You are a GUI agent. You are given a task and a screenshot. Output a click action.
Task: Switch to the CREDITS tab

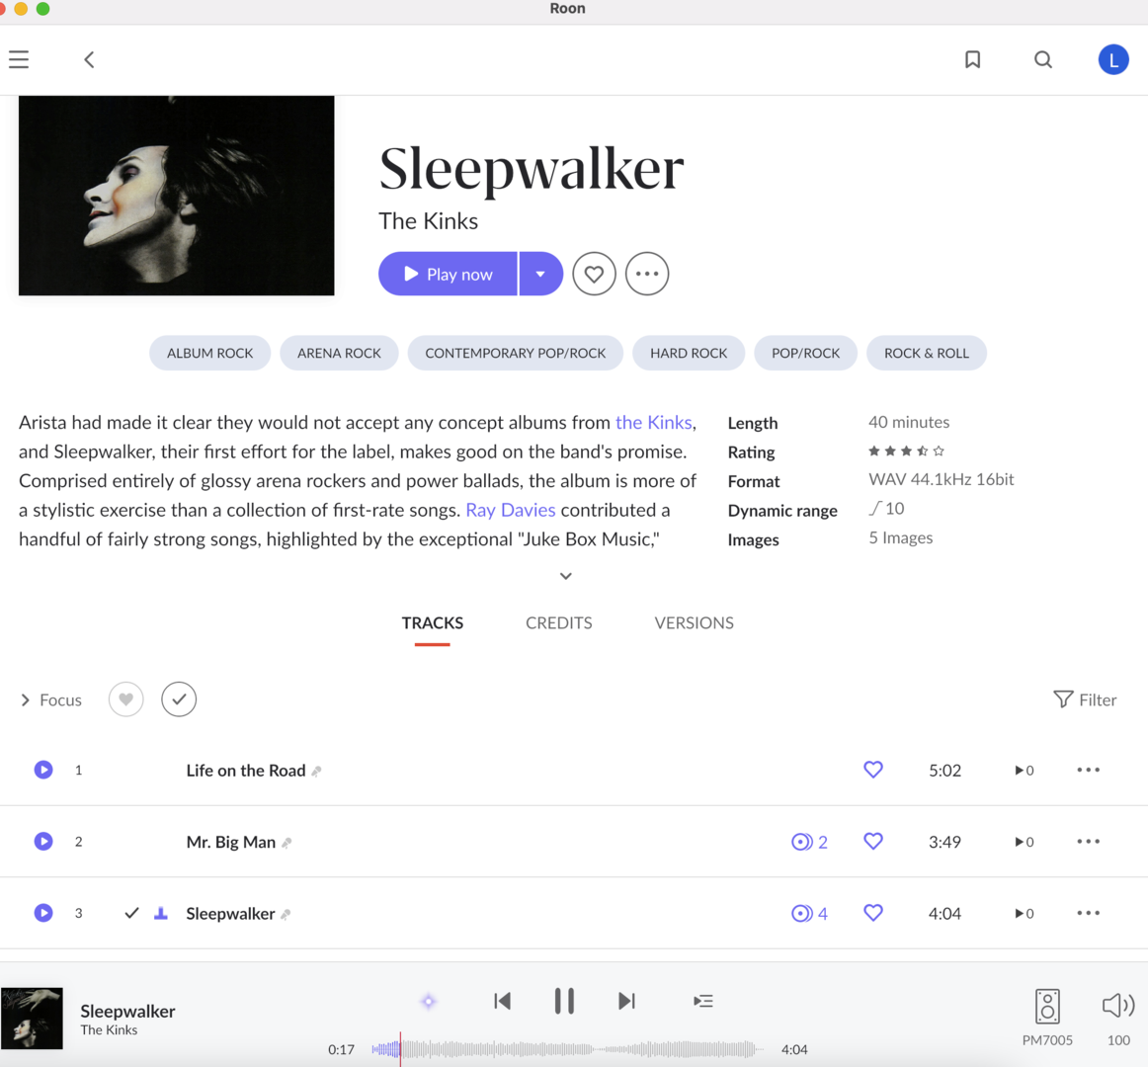coord(558,623)
